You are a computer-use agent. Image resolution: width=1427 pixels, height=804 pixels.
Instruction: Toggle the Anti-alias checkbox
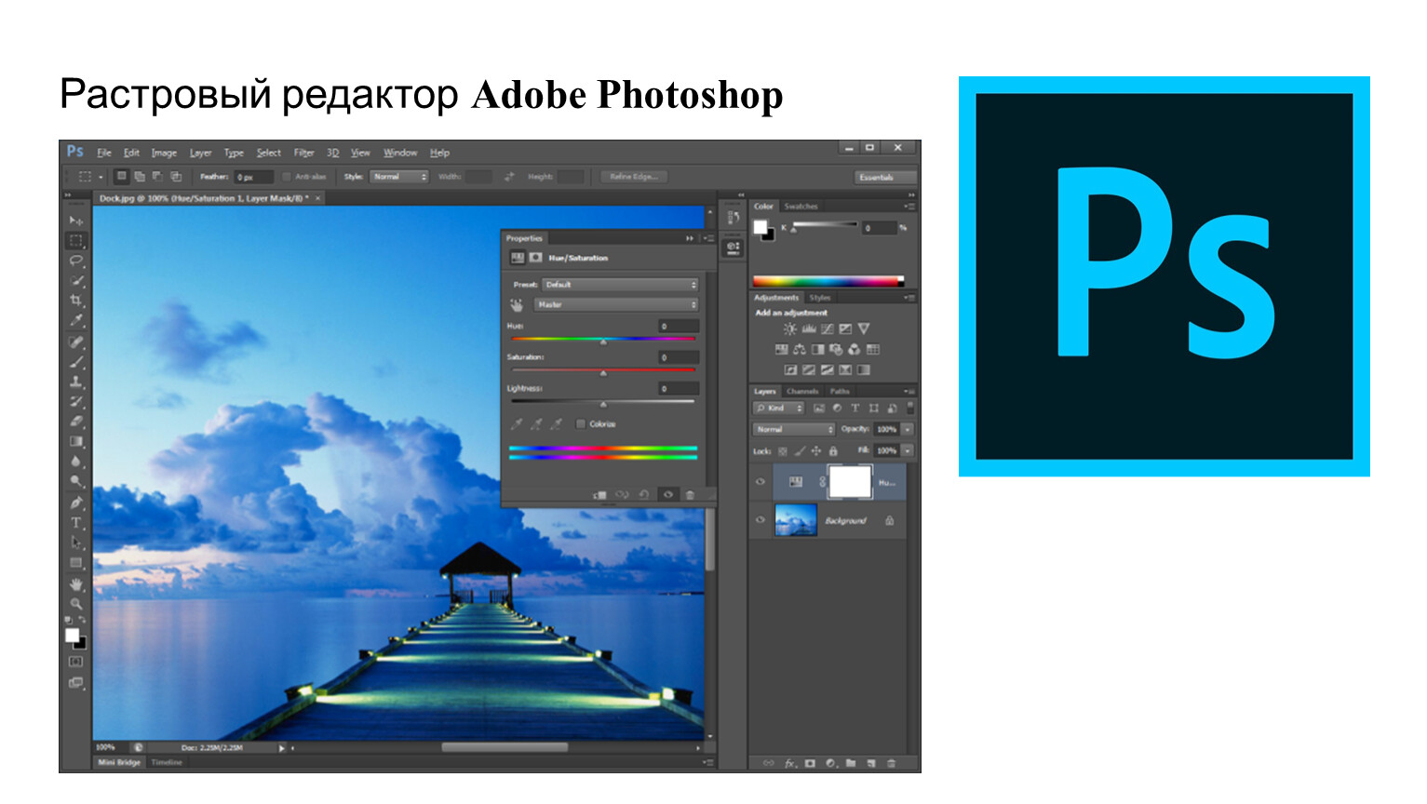pos(287,176)
